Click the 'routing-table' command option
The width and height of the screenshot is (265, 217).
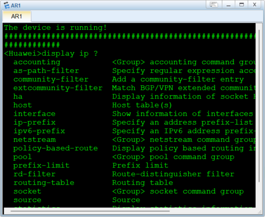[44, 183]
